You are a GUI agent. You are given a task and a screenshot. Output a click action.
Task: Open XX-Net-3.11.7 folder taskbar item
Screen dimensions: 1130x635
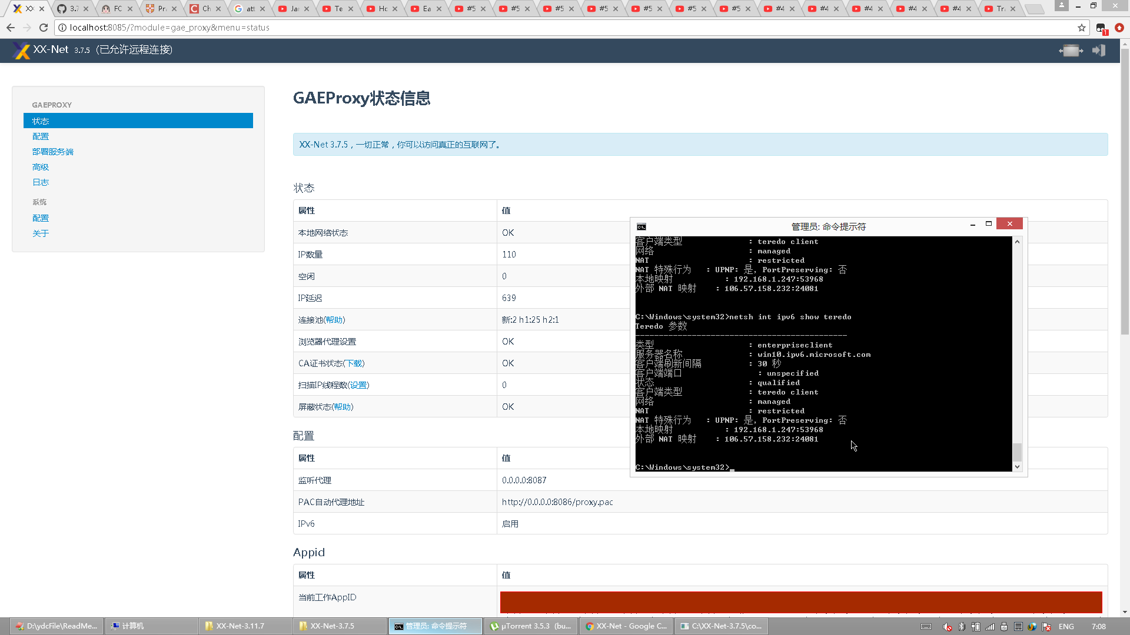coord(245,626)
